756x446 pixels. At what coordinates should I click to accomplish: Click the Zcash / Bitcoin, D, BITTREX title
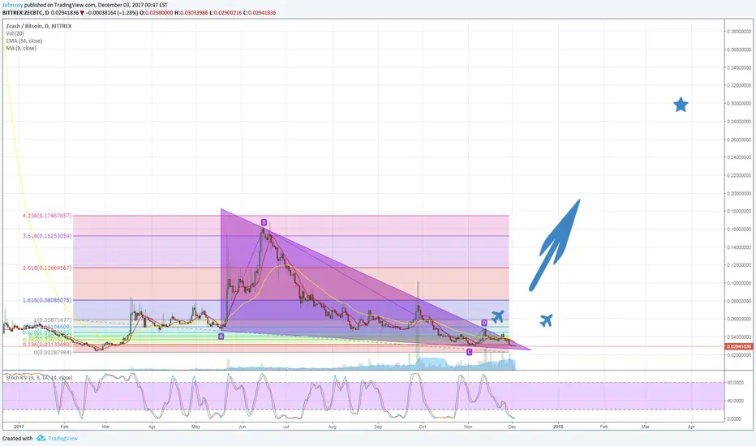(39, 26)
